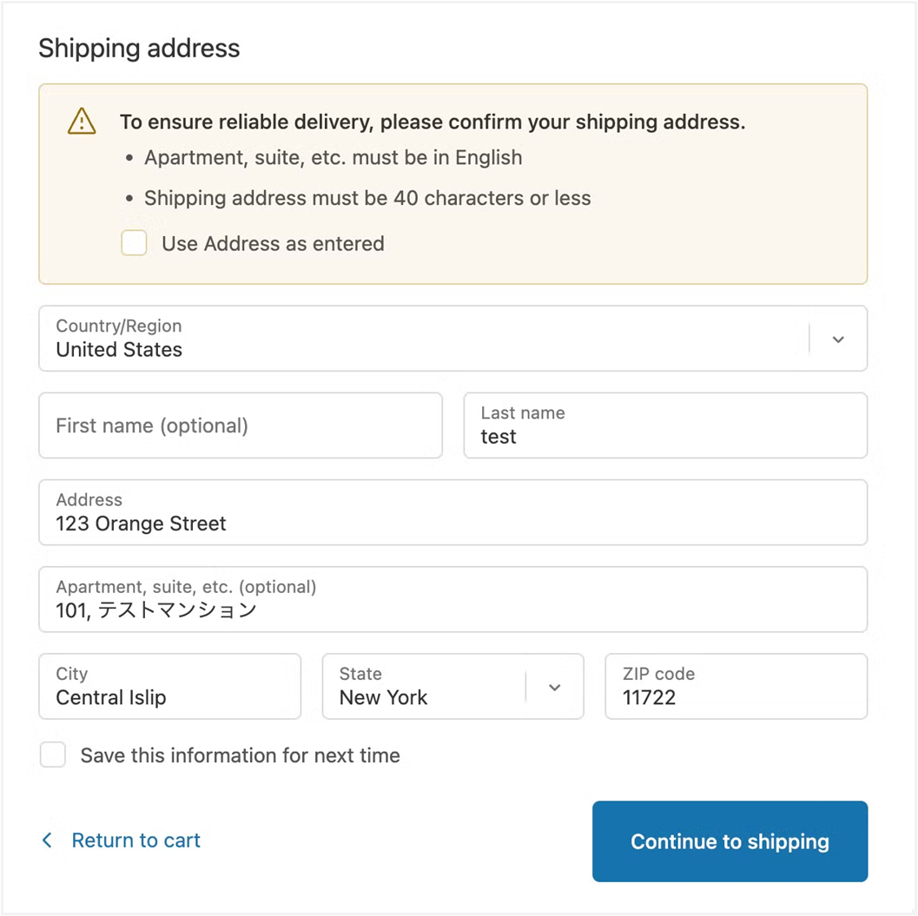This screenshot has width=918, height=916.
Task: Follow the Return to cart link
Action: (x=135, y=840)
